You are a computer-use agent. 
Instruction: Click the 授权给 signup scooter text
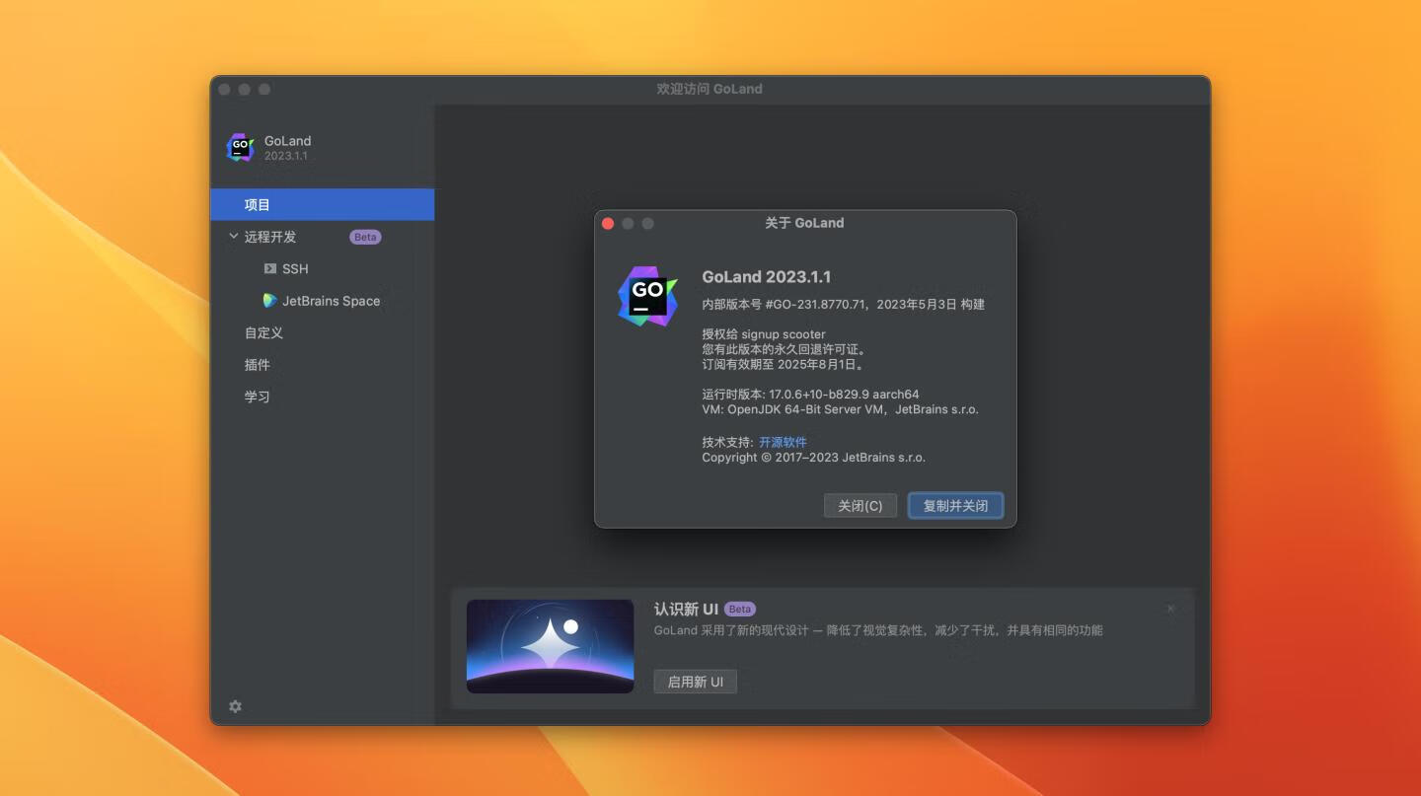[764, 334]
